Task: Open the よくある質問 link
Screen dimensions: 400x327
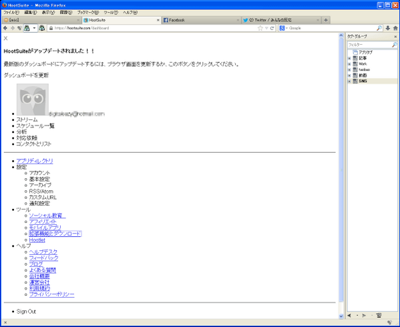Action: [42, 270]
